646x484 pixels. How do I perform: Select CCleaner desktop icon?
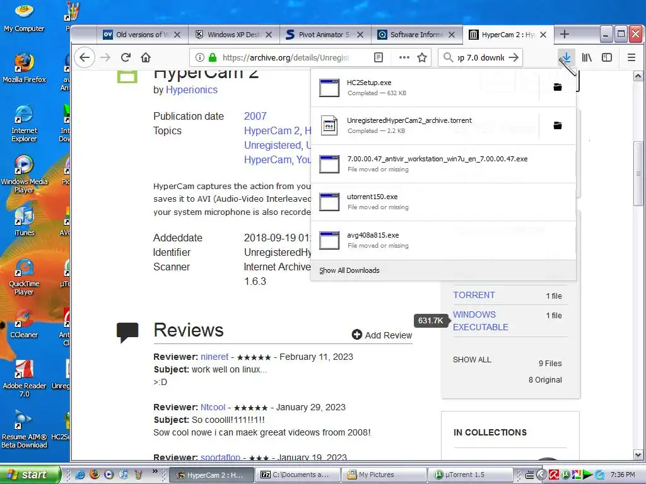click(x=24, y=323)
